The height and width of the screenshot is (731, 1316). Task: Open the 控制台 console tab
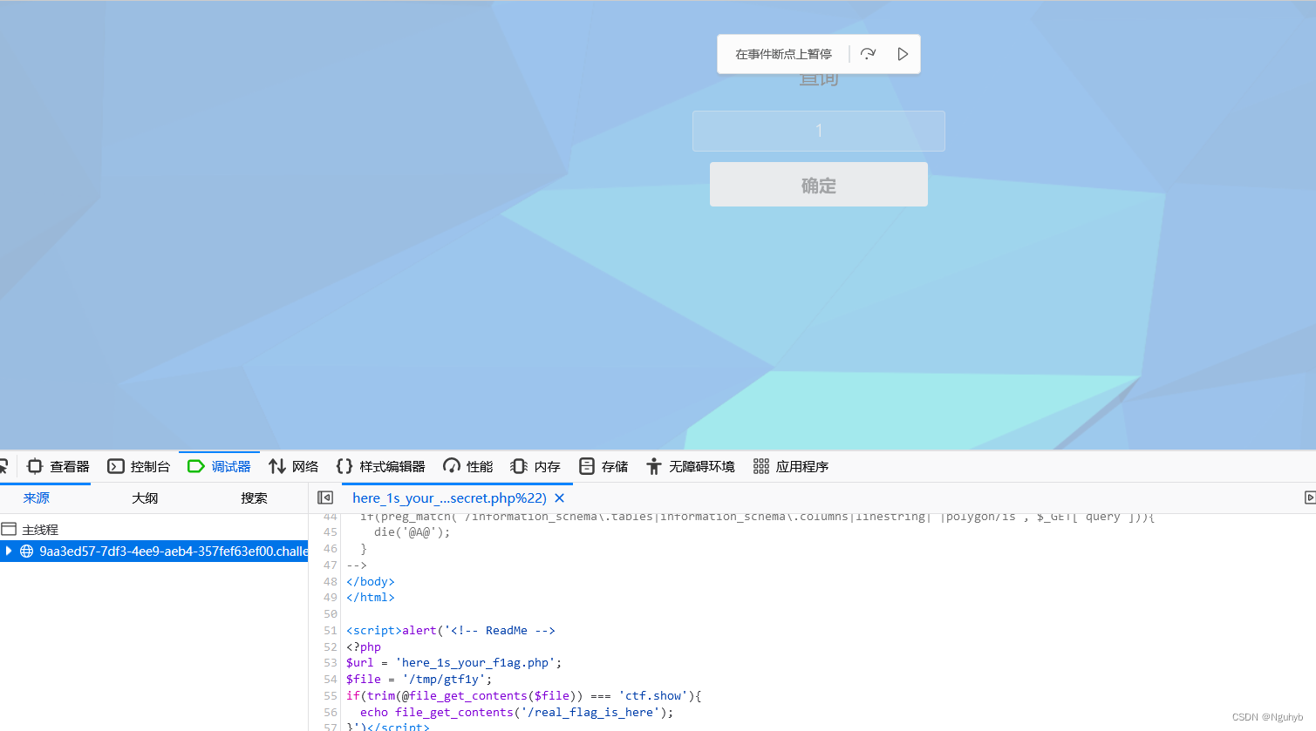[139, 467]
